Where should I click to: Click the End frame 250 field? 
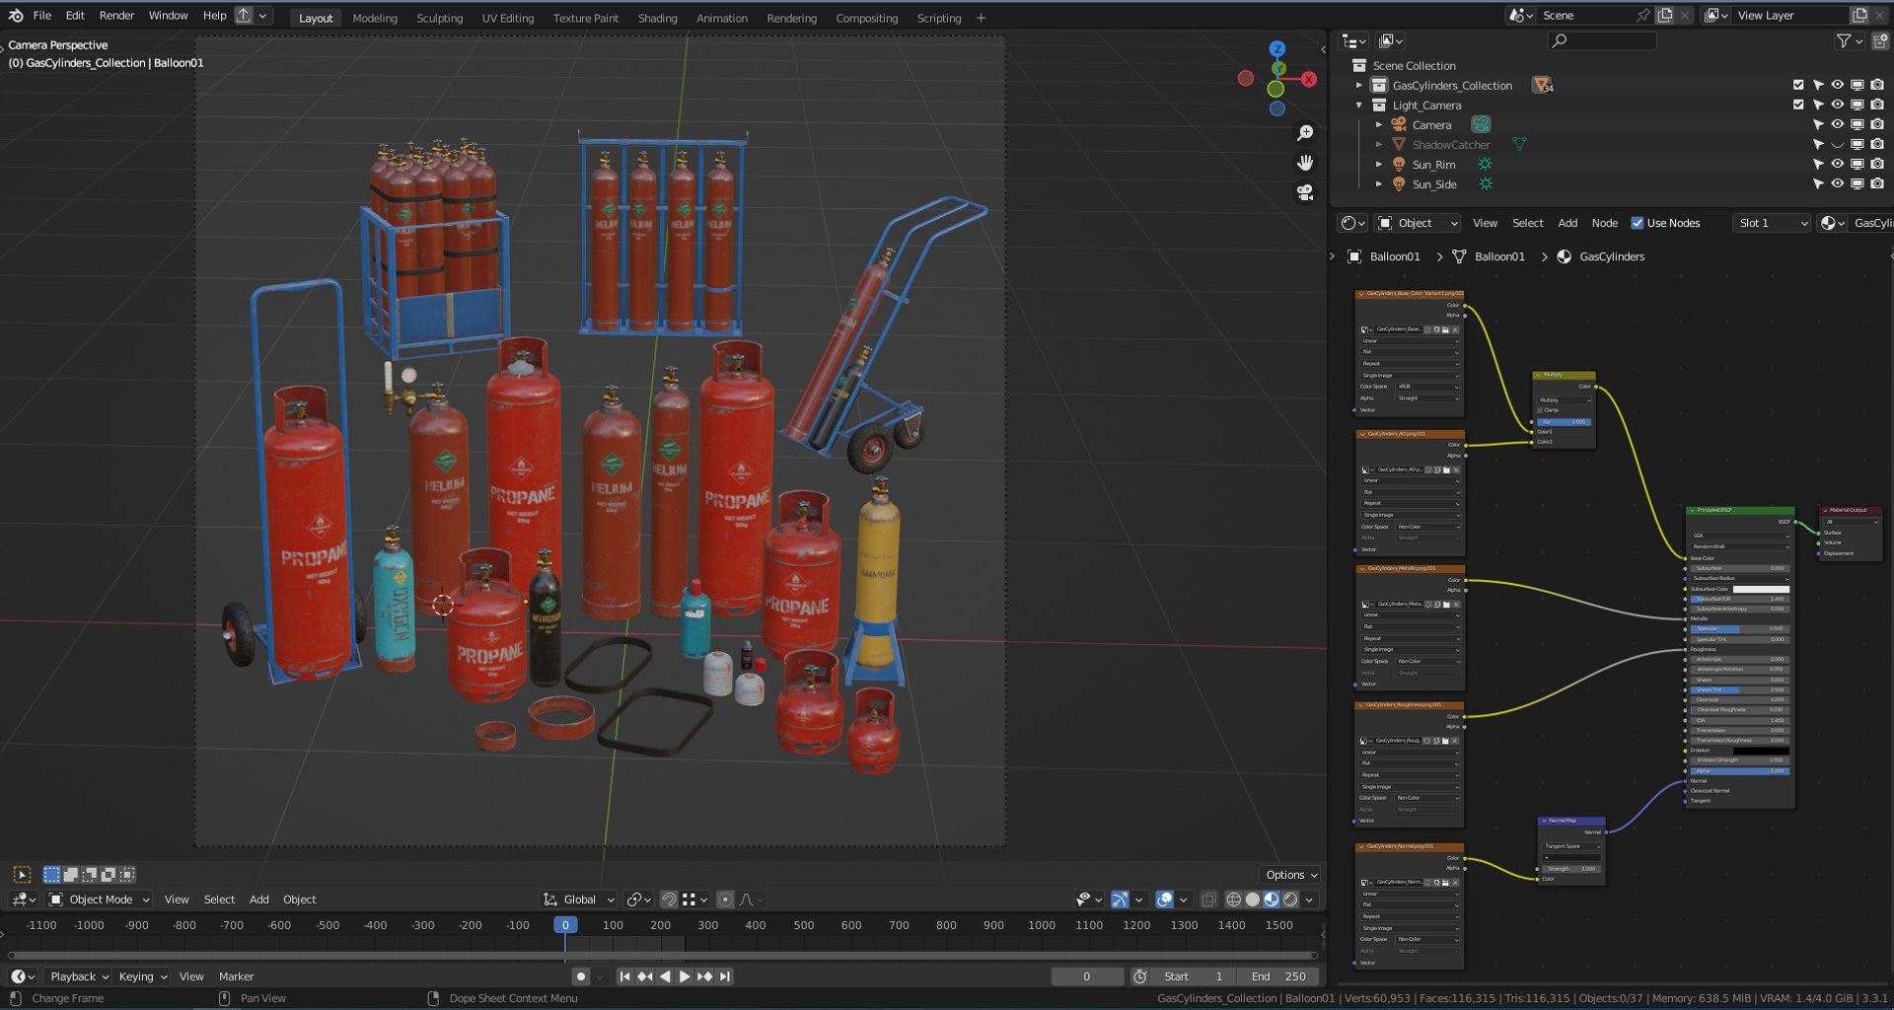(x=1278, y=976)
